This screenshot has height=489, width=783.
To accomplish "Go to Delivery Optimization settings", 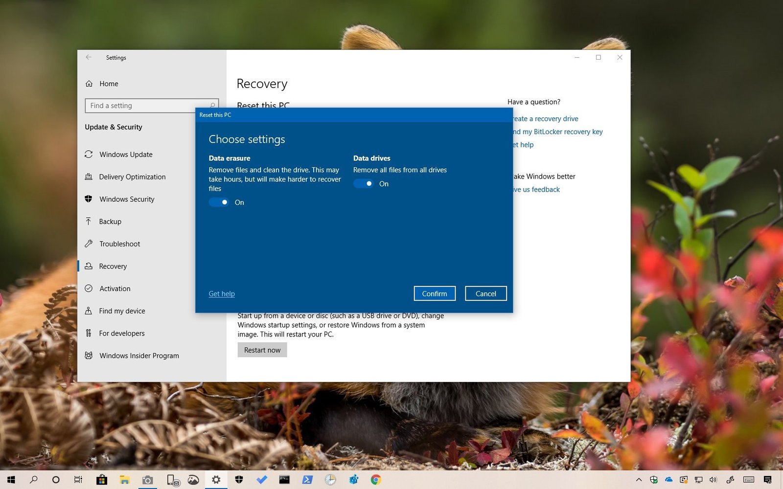I will pos(132,177).
